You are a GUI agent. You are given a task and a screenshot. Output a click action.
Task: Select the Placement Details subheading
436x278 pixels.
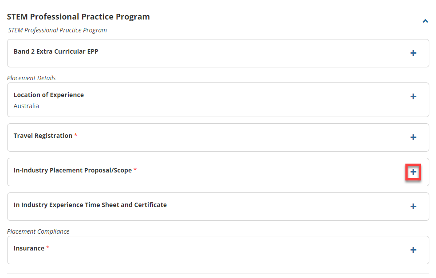[31, 78]
